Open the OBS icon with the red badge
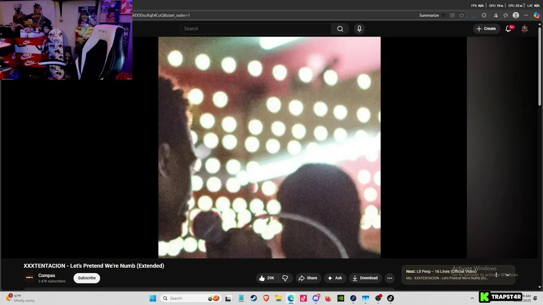This screenshot has width=543, height=305. click(x=378, y=298)
